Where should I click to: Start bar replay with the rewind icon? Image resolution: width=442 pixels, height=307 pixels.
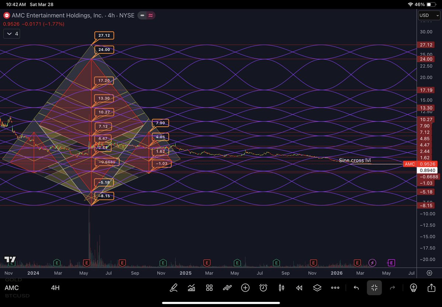299,287
